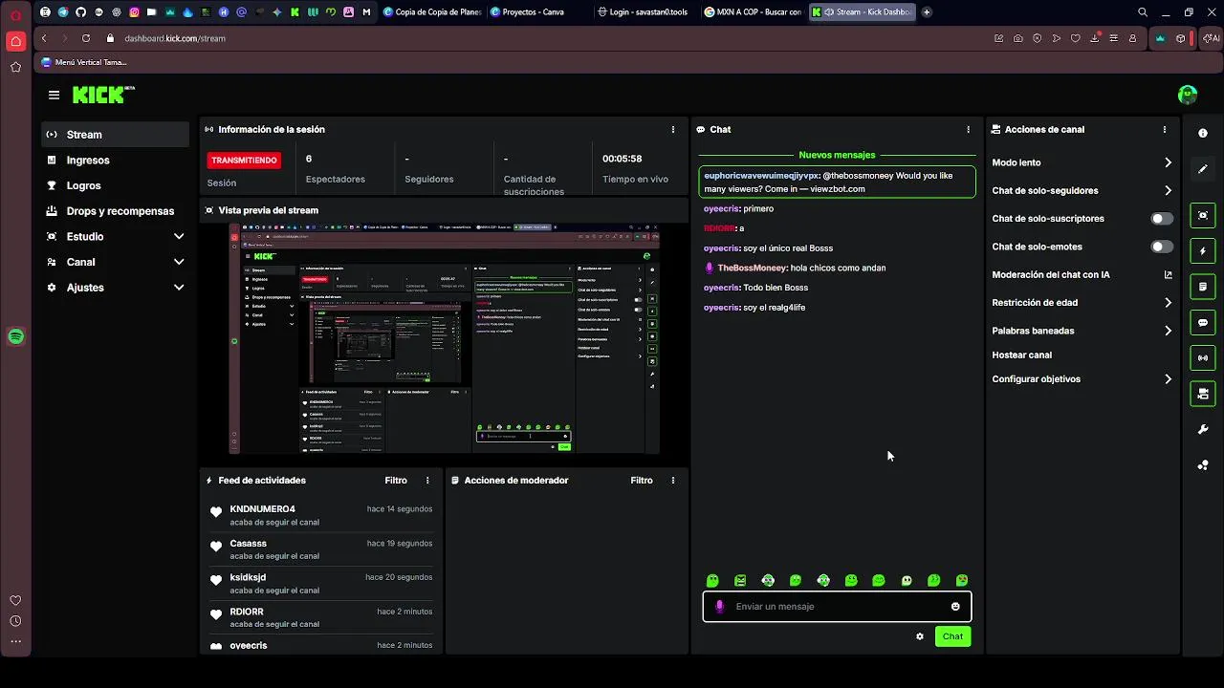Switch to Login savastan0.tools tab

pos(646,12)
